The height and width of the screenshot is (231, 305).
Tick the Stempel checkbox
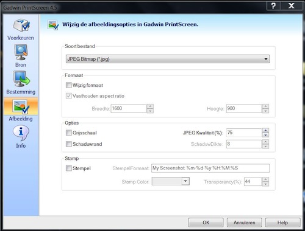(69, 168)
